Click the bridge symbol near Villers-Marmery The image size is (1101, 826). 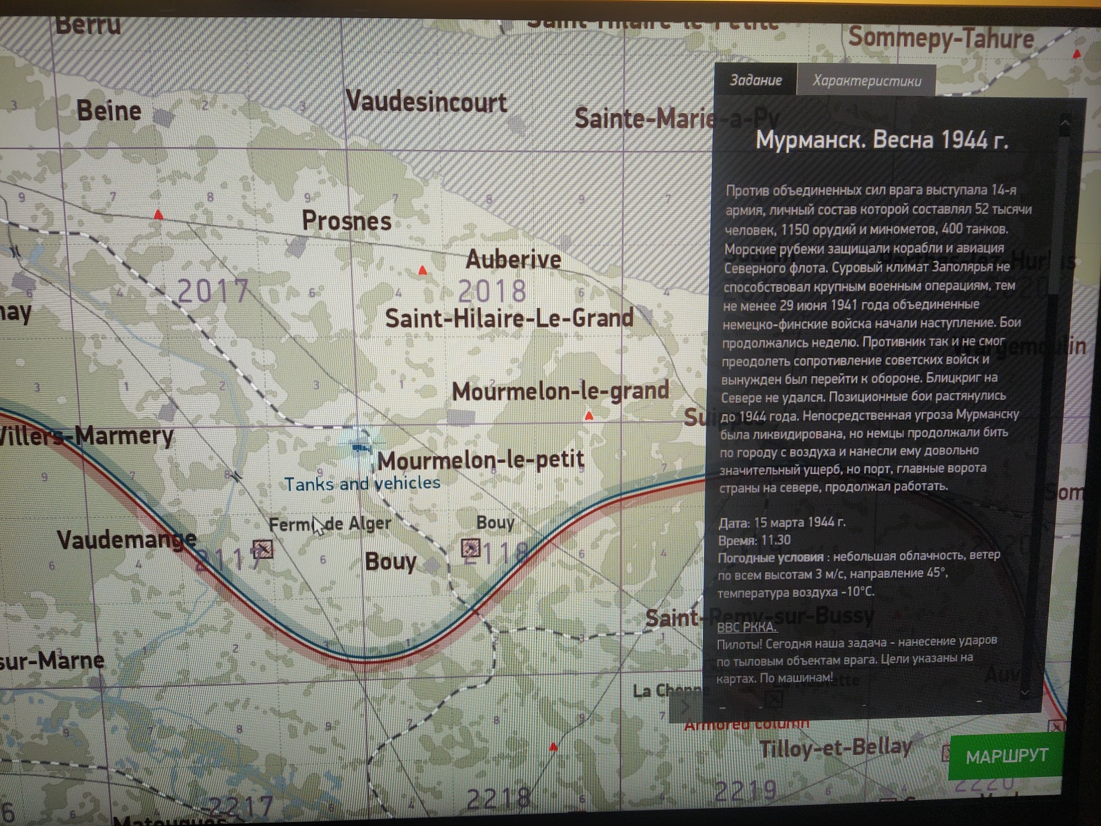click(237, 476)
